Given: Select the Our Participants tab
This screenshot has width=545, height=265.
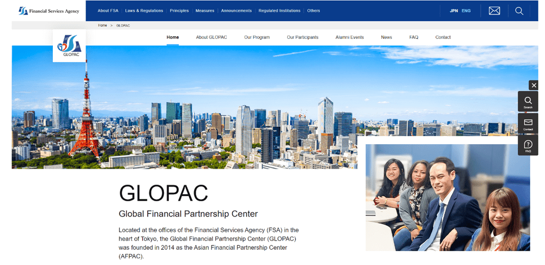Looking at the screenshot, I should 302,37.
